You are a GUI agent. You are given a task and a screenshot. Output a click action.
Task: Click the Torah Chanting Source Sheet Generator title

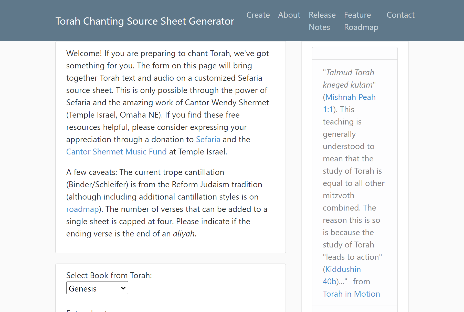tap(145, 21)
